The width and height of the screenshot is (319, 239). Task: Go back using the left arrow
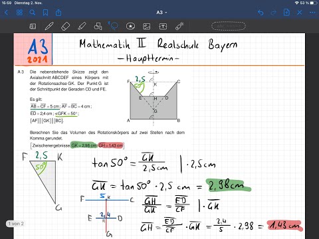tap(6, 13)
